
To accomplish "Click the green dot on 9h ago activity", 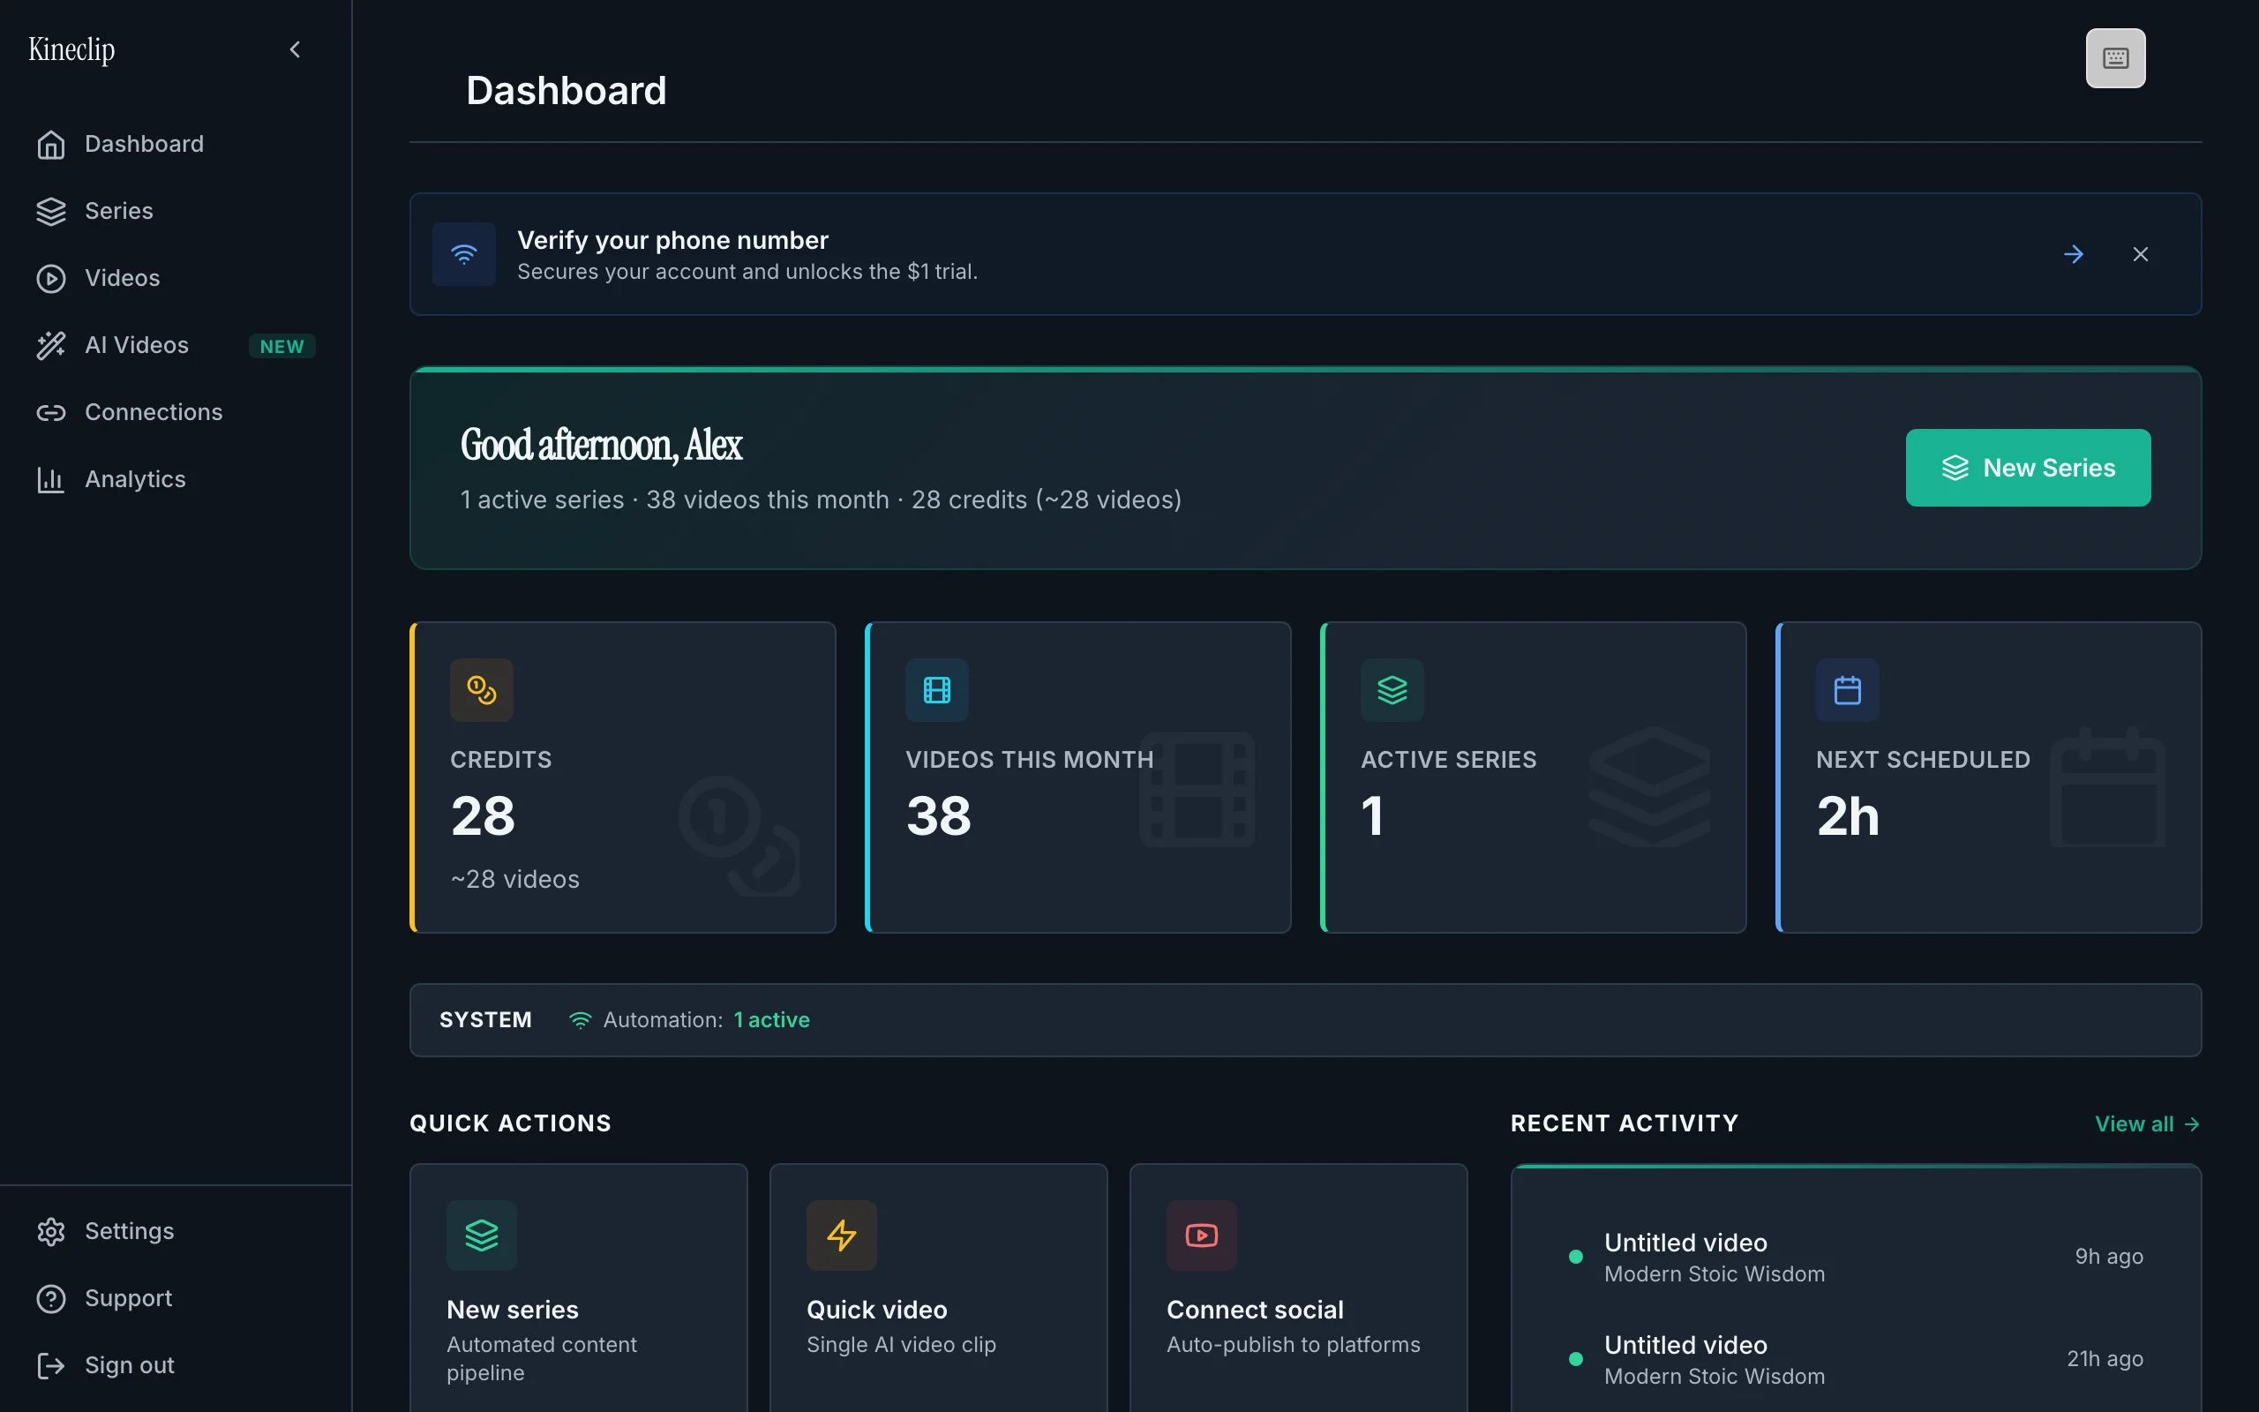I will click(x=1576, y=1257).
